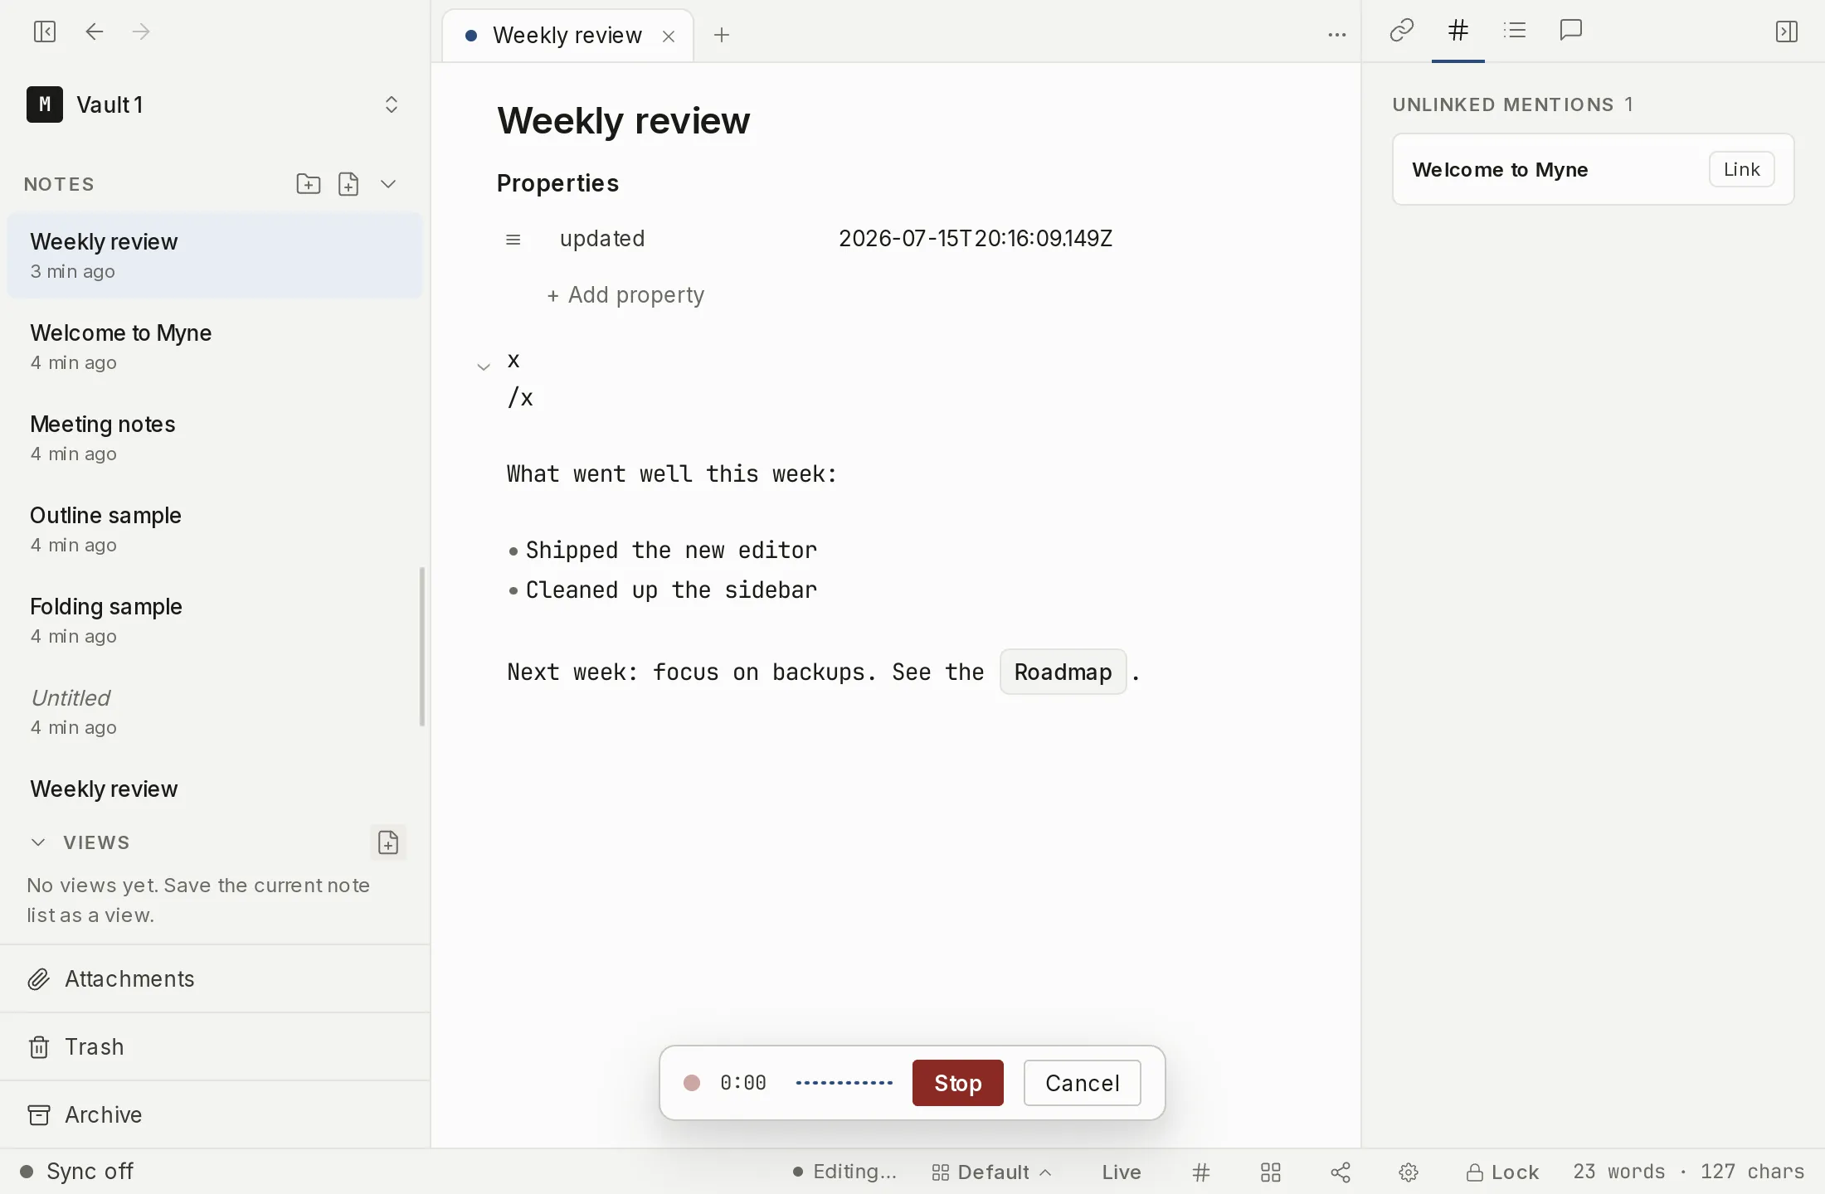Viewport: 1825px width, 1194px height.
Task: Click the recording waveform progress
Action: point(844,1083)
